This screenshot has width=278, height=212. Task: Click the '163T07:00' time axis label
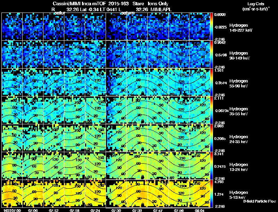[12, 210]
